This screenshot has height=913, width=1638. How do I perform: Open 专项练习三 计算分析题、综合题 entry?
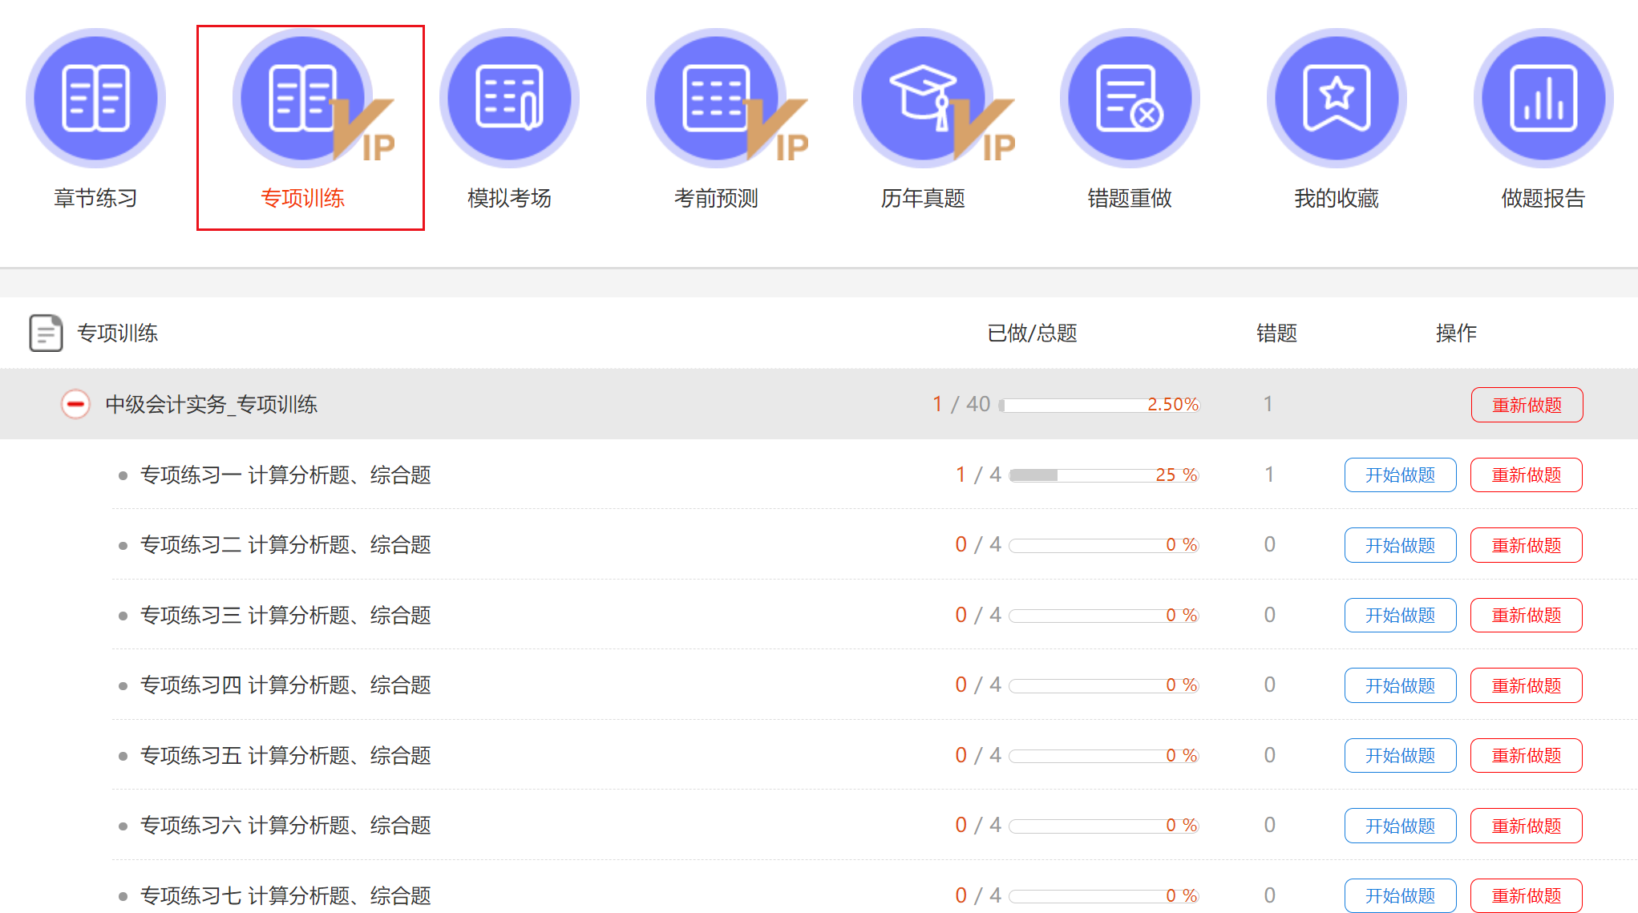click(x=285, y=616)
